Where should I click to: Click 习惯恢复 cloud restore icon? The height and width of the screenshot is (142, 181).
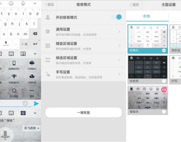click(x=32, y=77)
